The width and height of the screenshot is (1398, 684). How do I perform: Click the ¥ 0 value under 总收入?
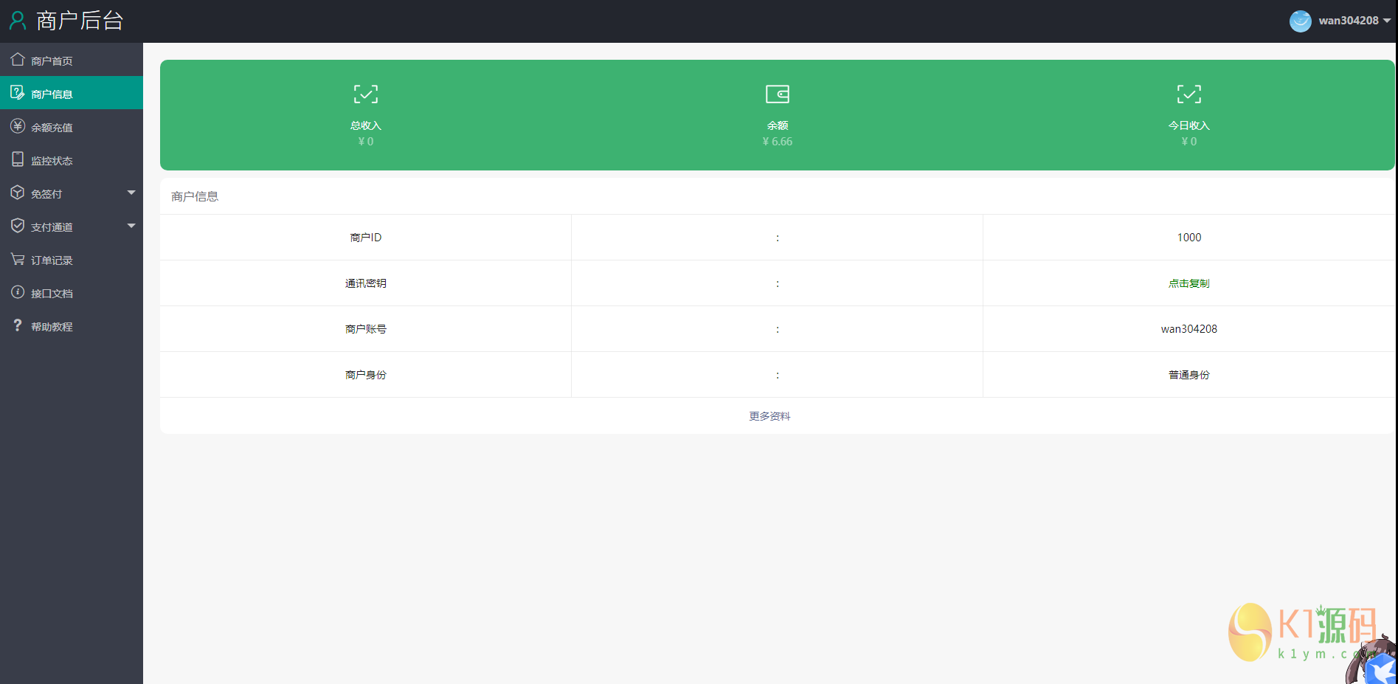[x=366, y=142]
